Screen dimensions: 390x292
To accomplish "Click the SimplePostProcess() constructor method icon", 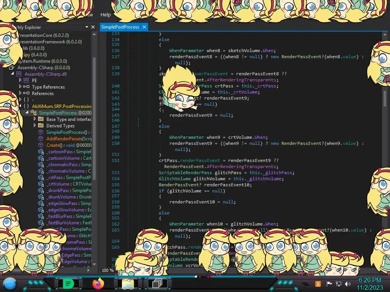I will click(41, 132).
